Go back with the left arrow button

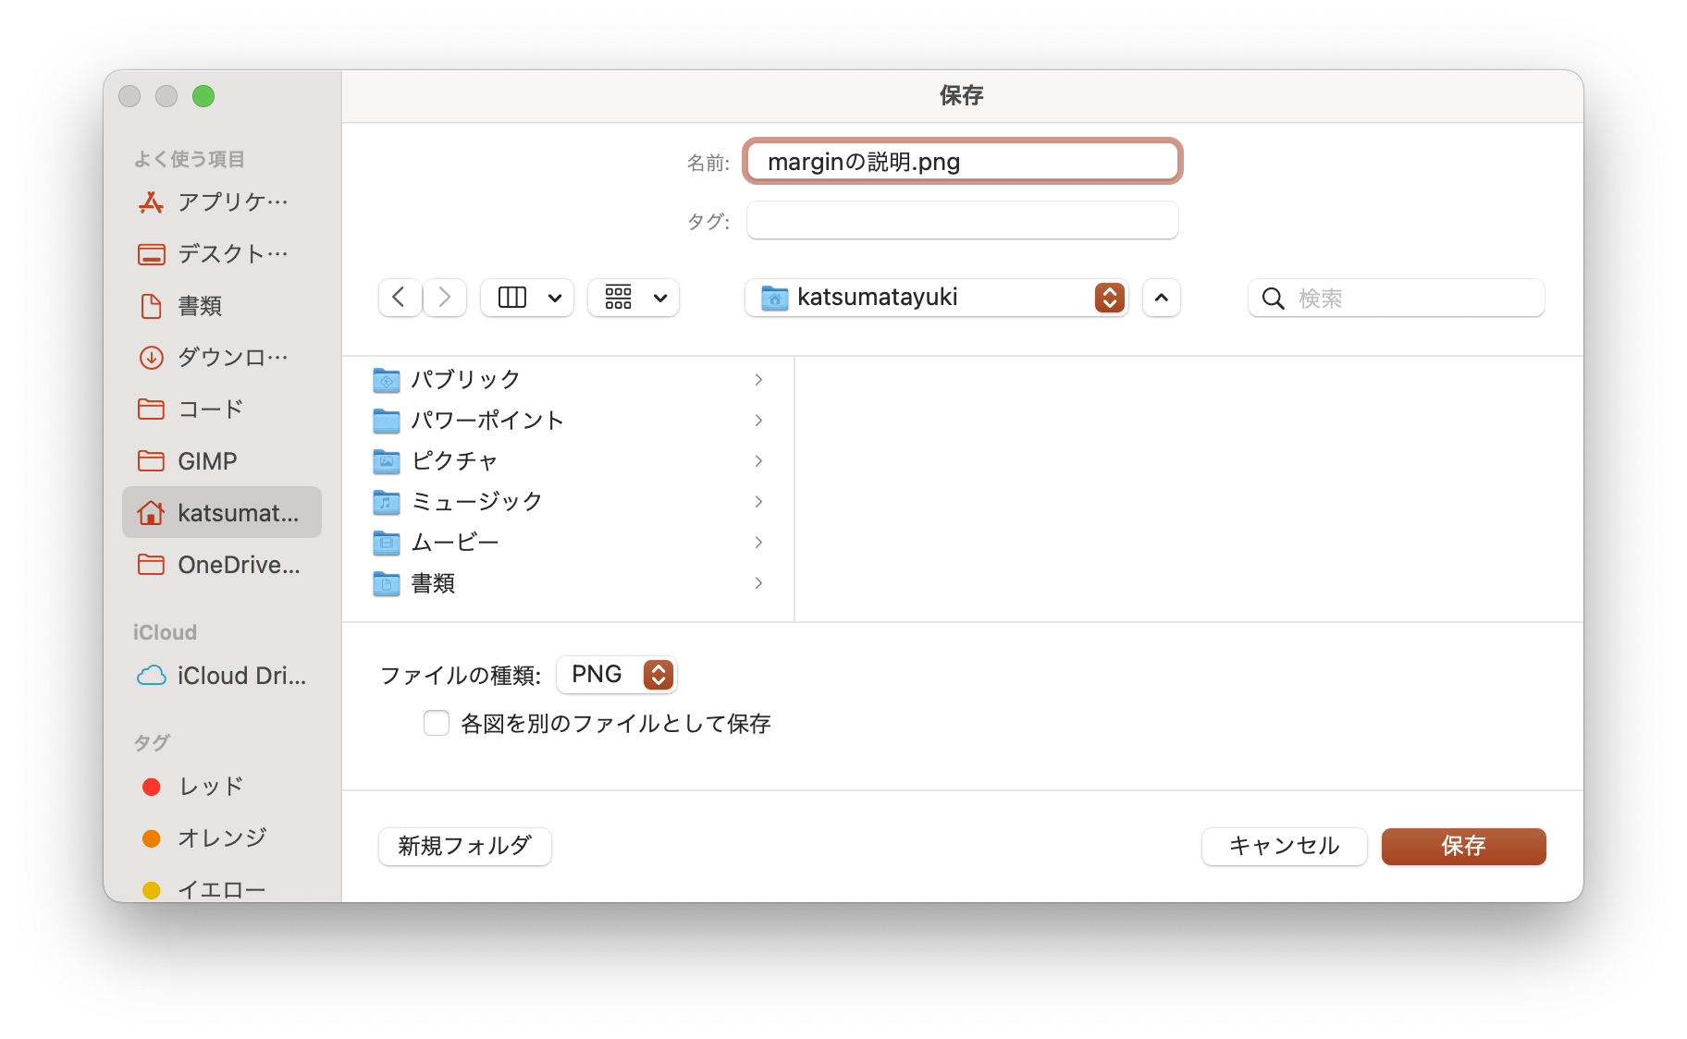(x=400, y=298)
